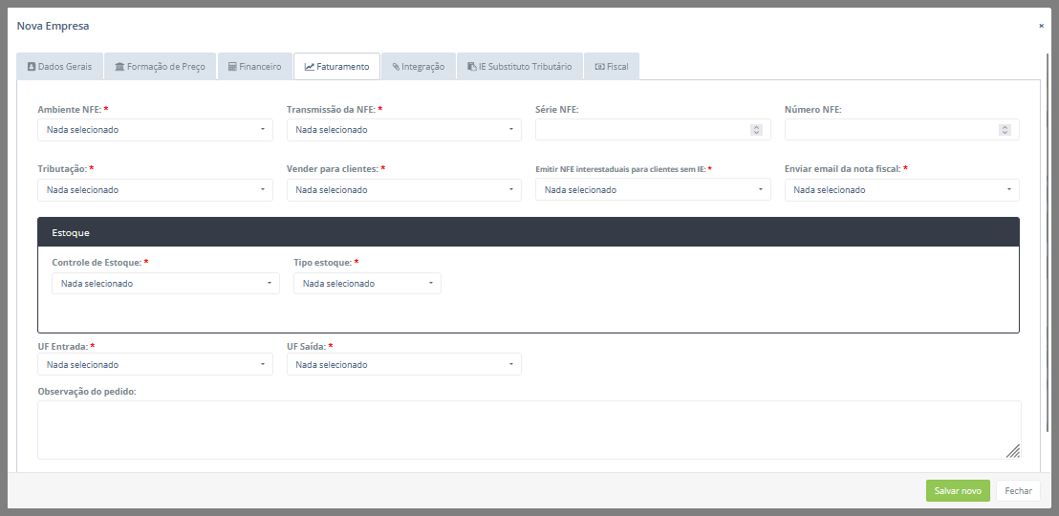The height and width of the screenshot is (516, 1059).
Task: Open IE Substituto Tributário tab
Action: coord(519,67)
